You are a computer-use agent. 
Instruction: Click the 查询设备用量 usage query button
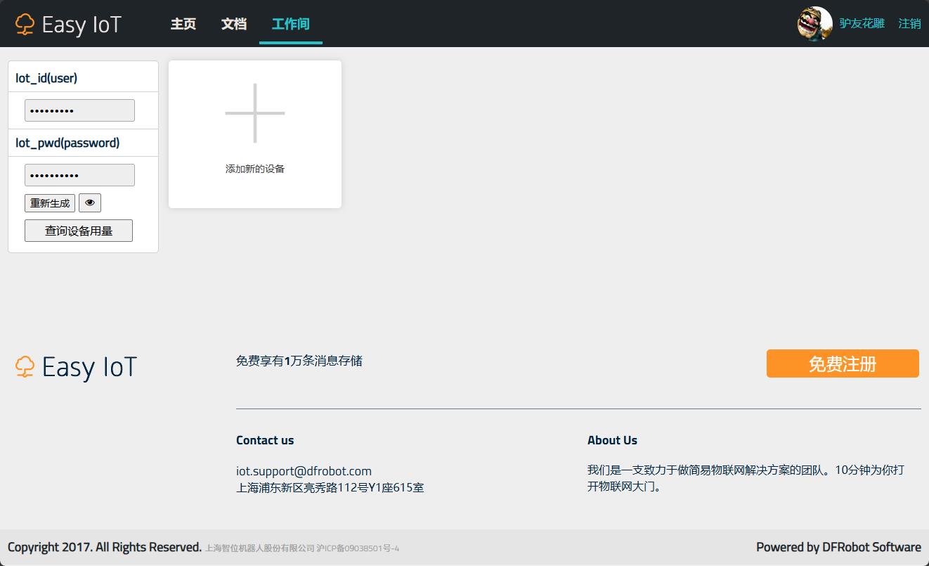click(x=79, y=231)
